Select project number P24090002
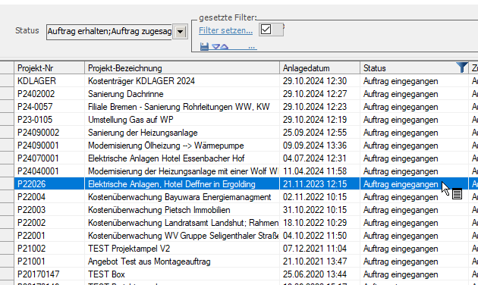 [x=38, y=133]
